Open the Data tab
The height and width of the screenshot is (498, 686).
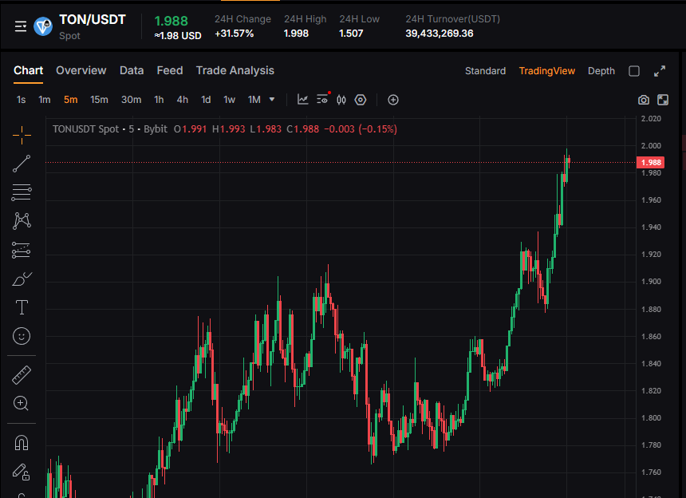tap(132, 70)
